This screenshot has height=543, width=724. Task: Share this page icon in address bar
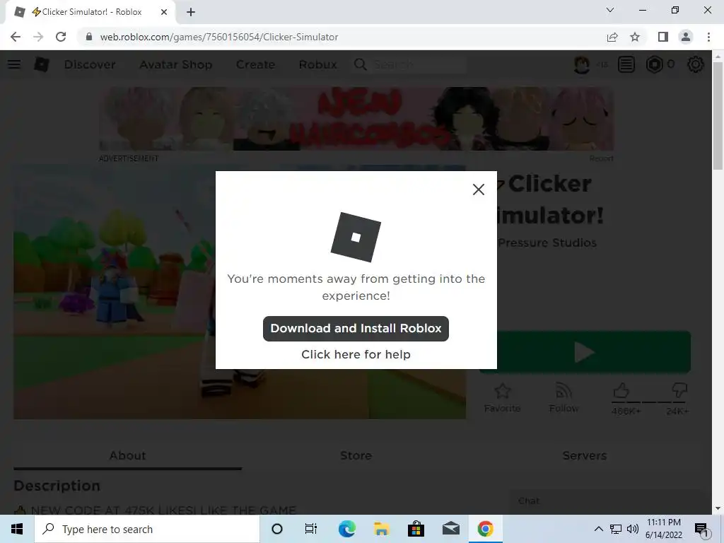click(612, 37)
